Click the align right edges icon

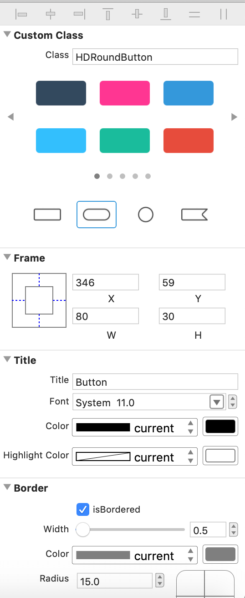[x=79, y=14]
